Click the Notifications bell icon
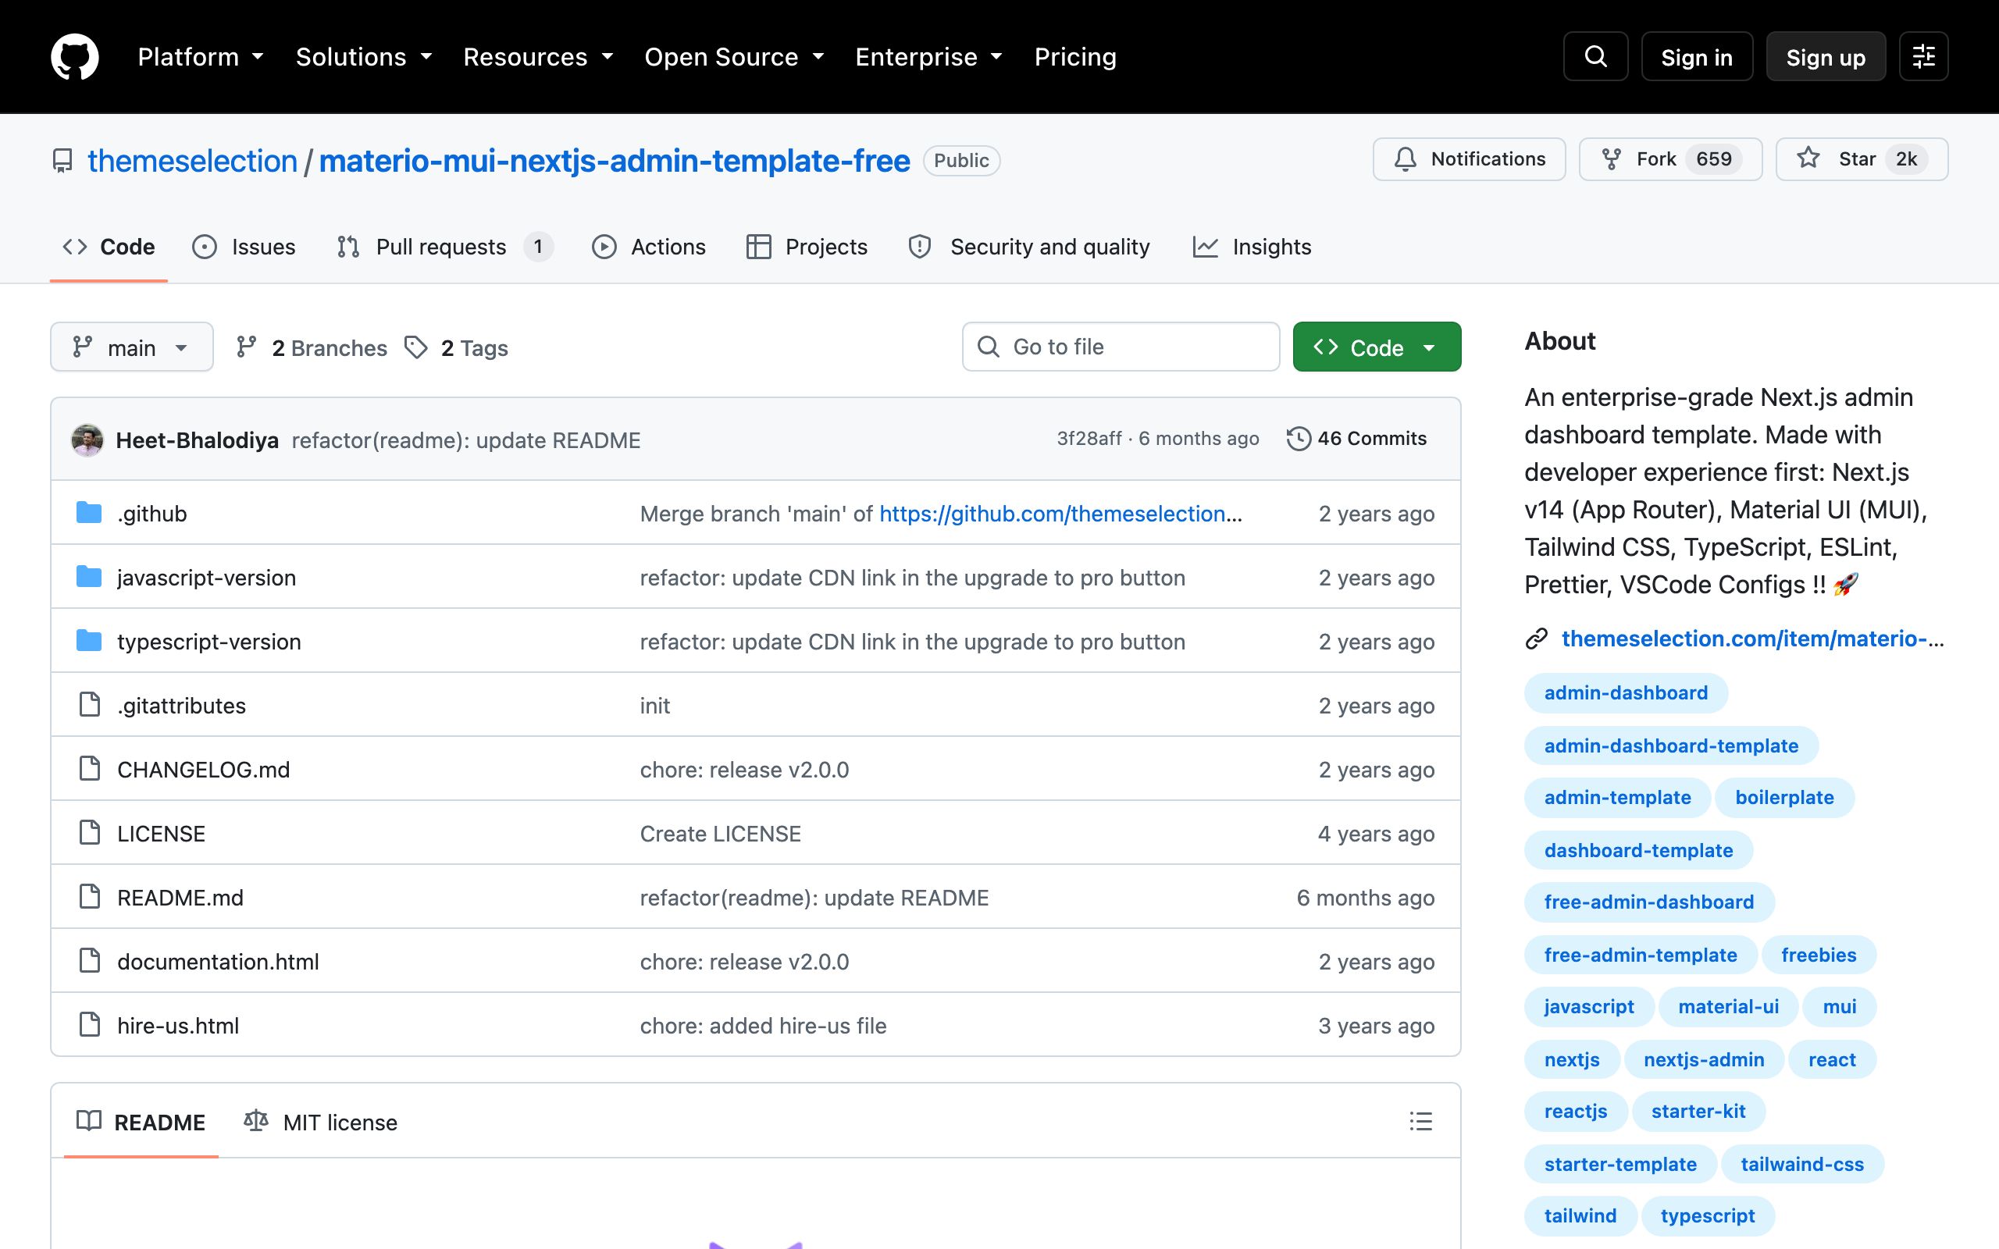 click(1405, 158)
